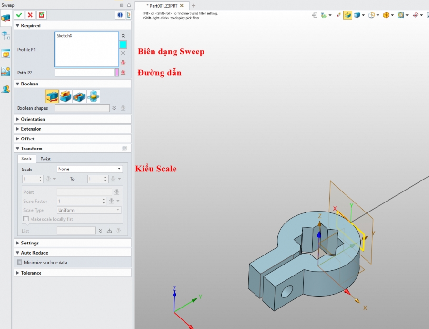
Task: Open the Sweep command tab icon in sidebar
Action: pos(6,18)
